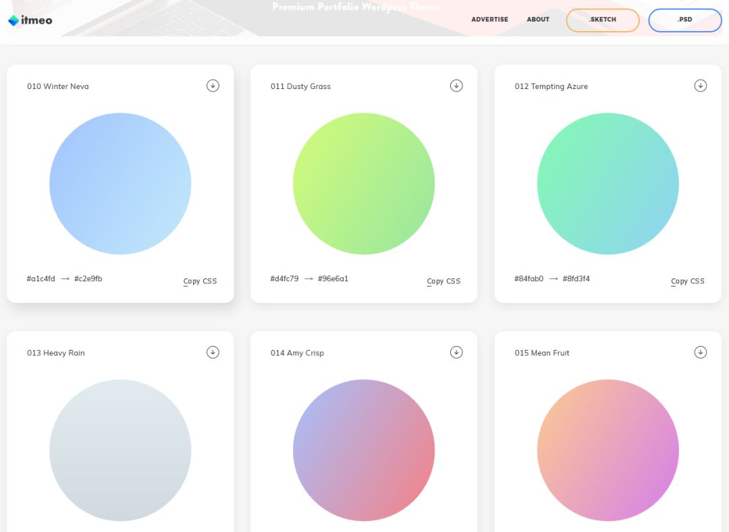729x532 pixels.
Task: Click the itmeo logo
Action: [30, 20]
